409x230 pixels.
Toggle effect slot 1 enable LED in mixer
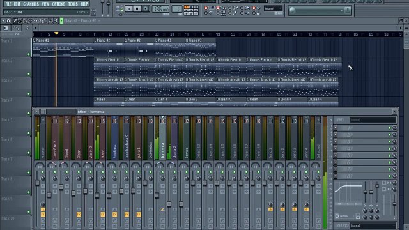tap(389, 128)
